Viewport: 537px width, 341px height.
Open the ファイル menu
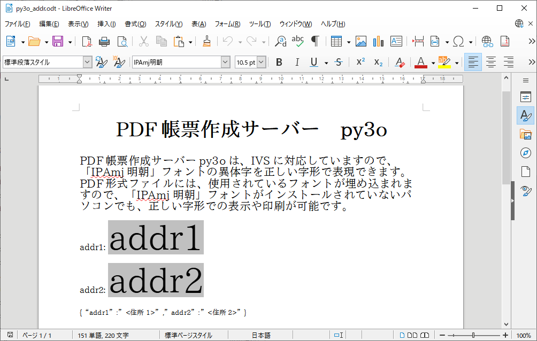(18, 24)
